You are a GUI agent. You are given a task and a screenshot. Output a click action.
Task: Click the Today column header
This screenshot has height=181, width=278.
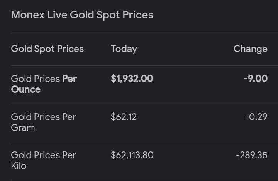[x=124, y=49]
